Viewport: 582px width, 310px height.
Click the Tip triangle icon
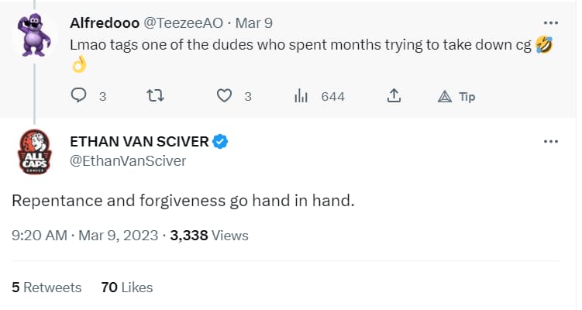click(445, 97)
